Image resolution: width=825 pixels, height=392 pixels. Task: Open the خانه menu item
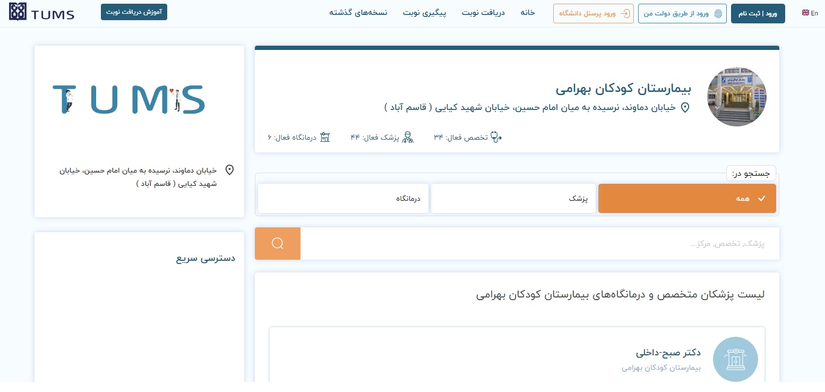tap(527, 13)
